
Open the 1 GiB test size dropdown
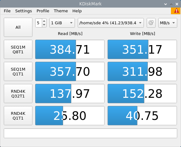point(62,23)
